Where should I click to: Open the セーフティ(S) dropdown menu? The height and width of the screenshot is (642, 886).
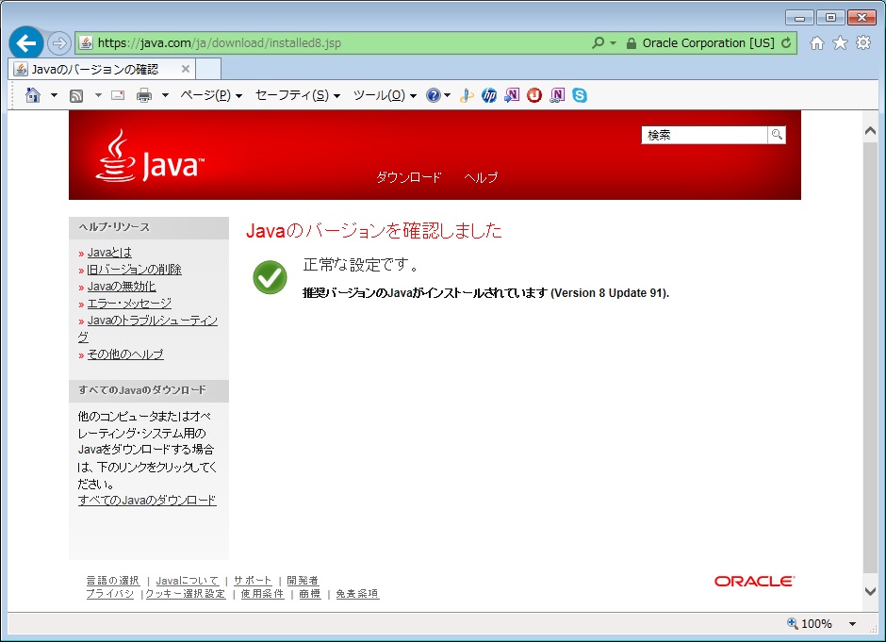click(x=298, y=95)
